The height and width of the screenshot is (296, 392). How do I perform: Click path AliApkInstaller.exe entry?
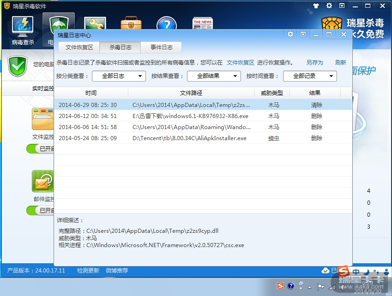click(x=189, y=138)
